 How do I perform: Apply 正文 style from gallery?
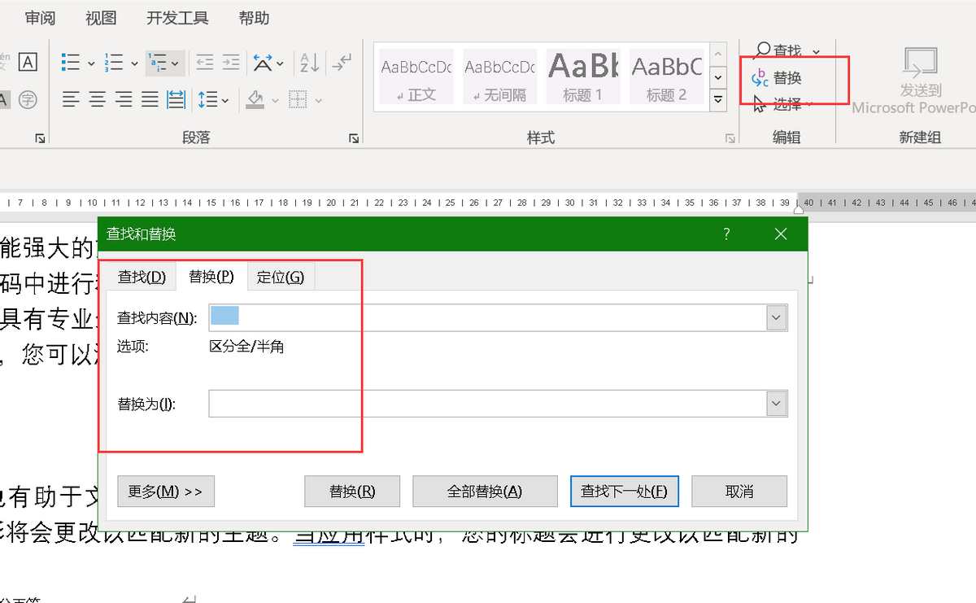(416, 77)
